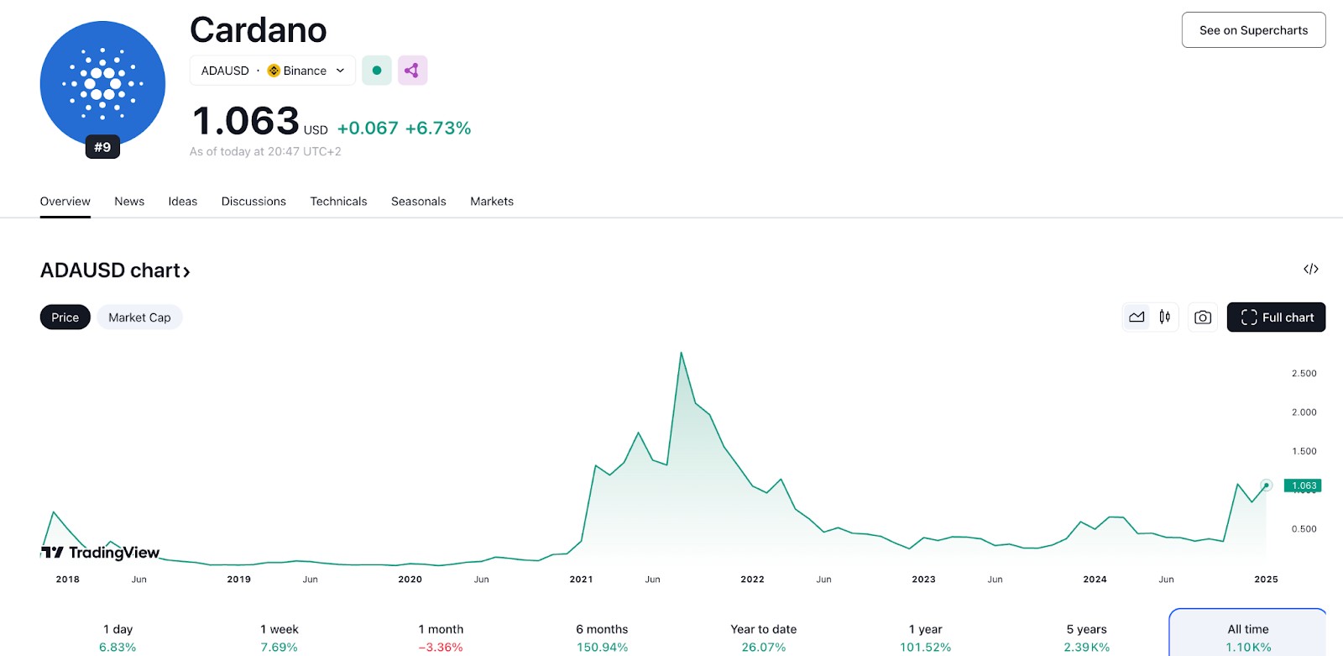This screenshot has width=1343, height=656.
Task: Open the Overview tab
Action: click(65, 202)
